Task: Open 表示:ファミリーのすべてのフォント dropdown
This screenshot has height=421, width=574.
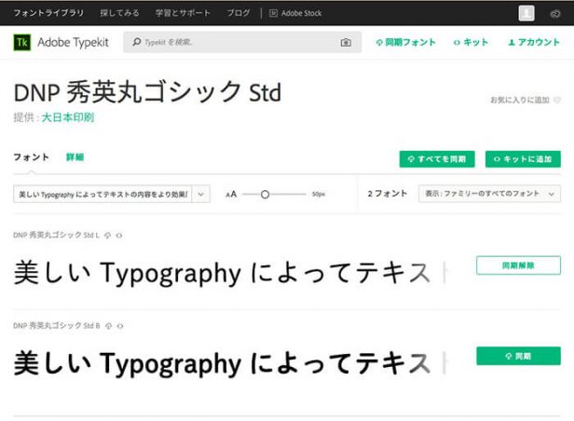Action: [489, 194]
